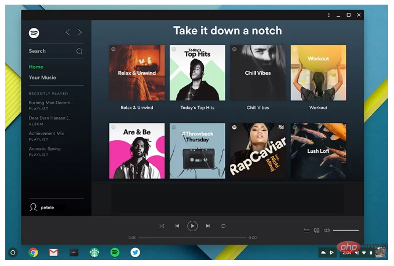The width and height of the screenshot is (394, 266).
Task: Open the Lush Lofi playlist cover
Action: [x=318, y=151]
